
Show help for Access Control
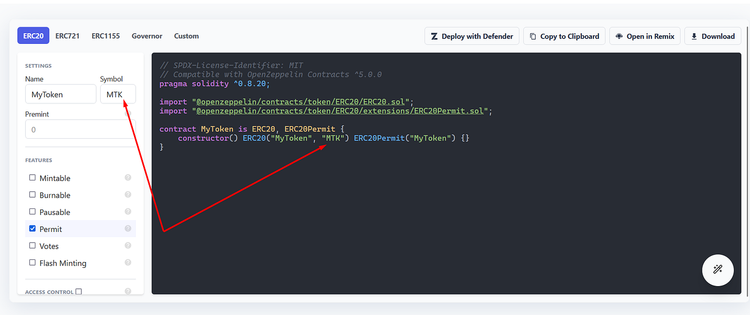tap(128, 291)
